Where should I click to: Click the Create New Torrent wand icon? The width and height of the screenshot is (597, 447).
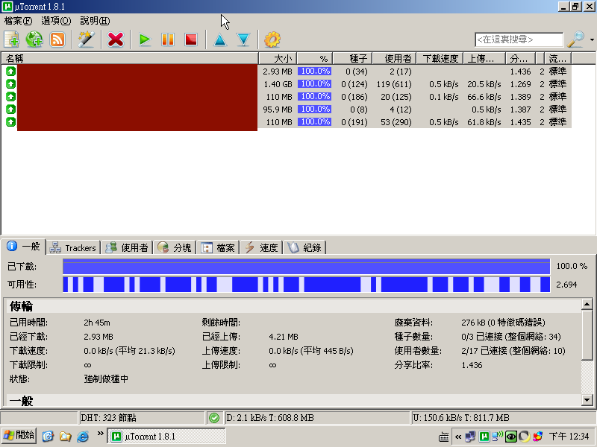coord(87,39)
